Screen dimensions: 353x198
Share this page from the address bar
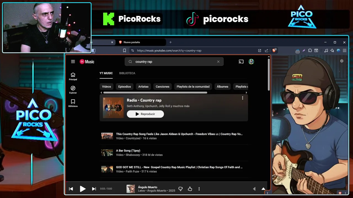click(266, 51)
